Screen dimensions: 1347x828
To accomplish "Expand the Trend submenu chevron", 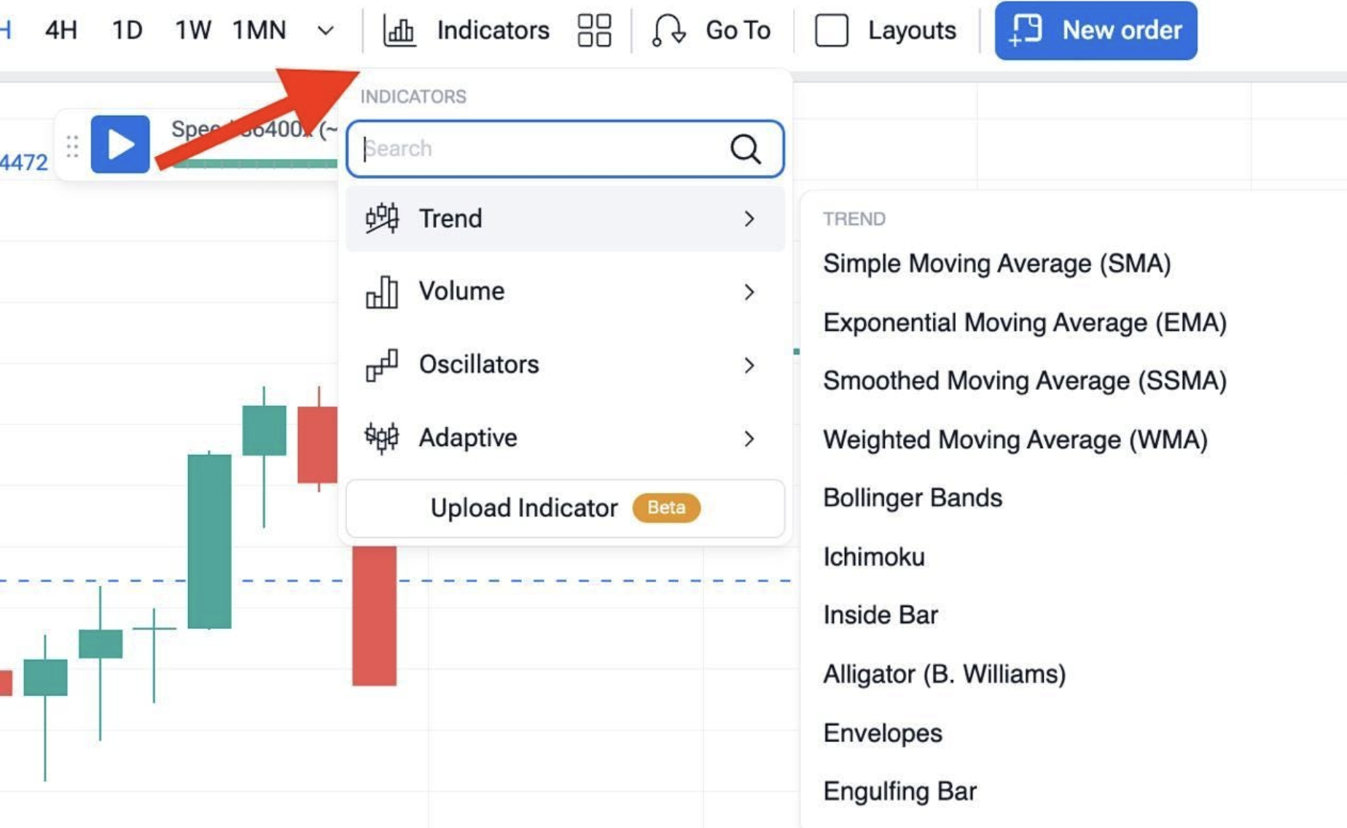I will click(751, 219).
